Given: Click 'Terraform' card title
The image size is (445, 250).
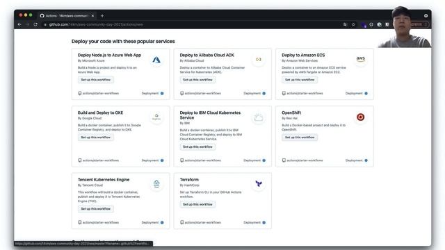Looking at the screenshot, I should (x=189, y=179).
